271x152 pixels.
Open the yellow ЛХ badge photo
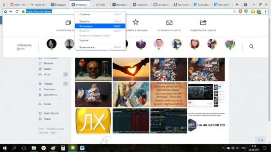(x=93, y=121)
